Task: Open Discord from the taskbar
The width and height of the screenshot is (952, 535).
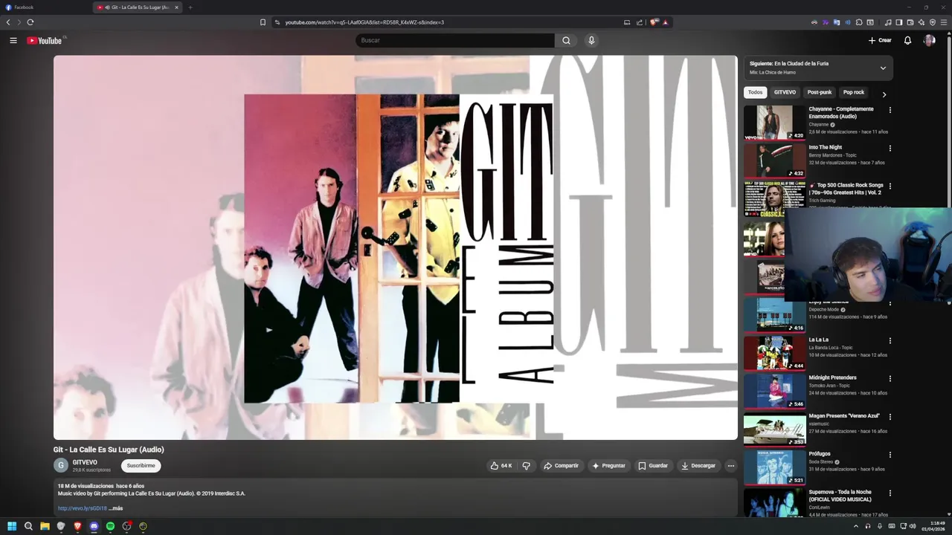Action: (94, 526)
